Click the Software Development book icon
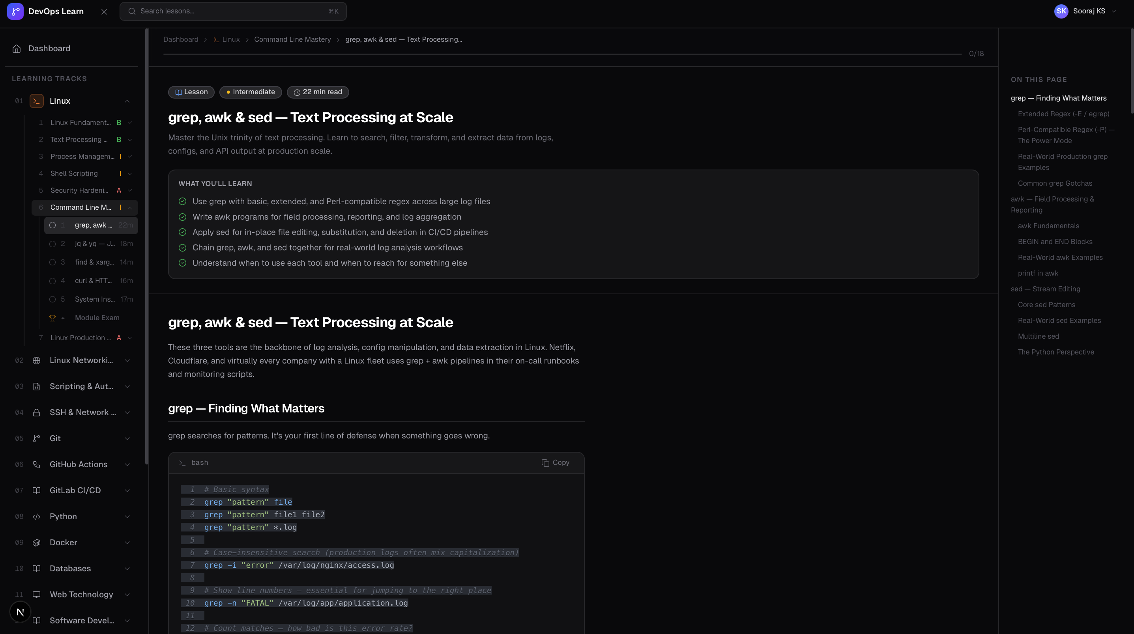This screenshot has width=1134, height=634. 37,620
